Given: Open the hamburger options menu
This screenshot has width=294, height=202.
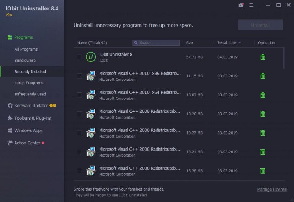Looking at the screenshot, I should click(251, 5).
